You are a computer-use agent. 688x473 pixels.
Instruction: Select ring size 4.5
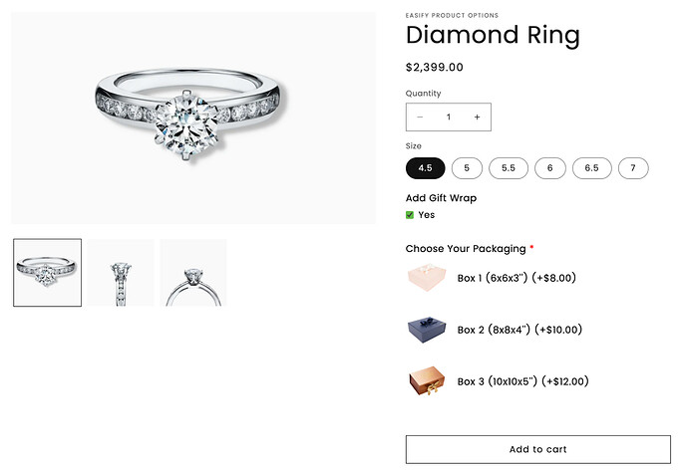(x=426, y=168)
